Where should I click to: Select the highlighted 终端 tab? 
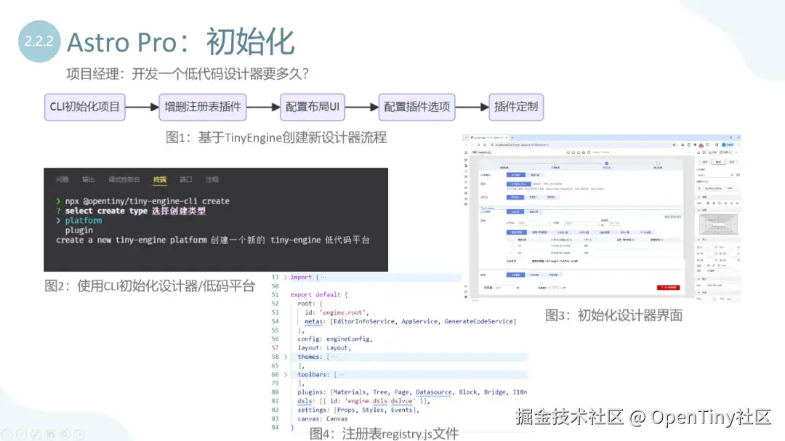point(160,179)
